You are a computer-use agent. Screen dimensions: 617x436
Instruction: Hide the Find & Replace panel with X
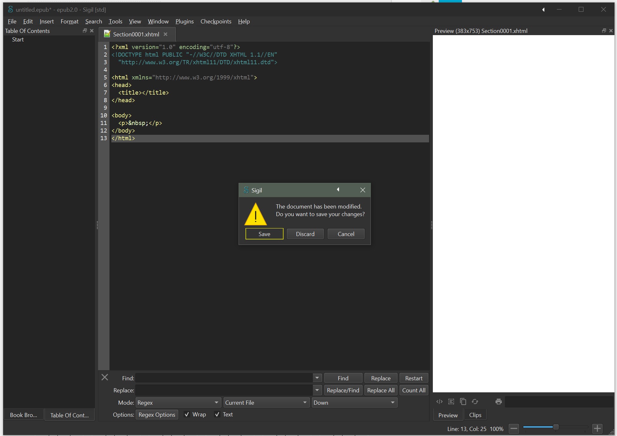pos(105,377)
